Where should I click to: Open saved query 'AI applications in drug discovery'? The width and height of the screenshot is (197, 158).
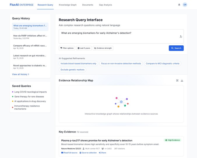[x=29, y=101]
